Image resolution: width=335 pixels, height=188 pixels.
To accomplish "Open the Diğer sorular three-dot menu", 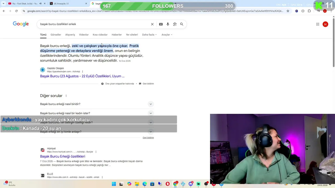I will coord(66,96).
